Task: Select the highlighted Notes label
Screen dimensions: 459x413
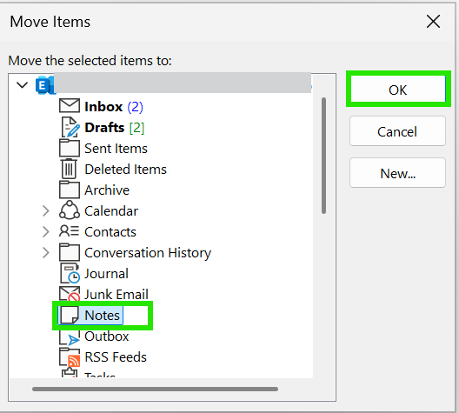Action: tap(103, 316)
